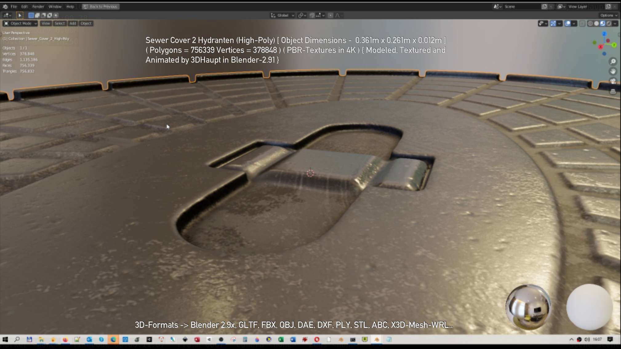
Task: Toggle Show Gizmo button
Action: 553,24
